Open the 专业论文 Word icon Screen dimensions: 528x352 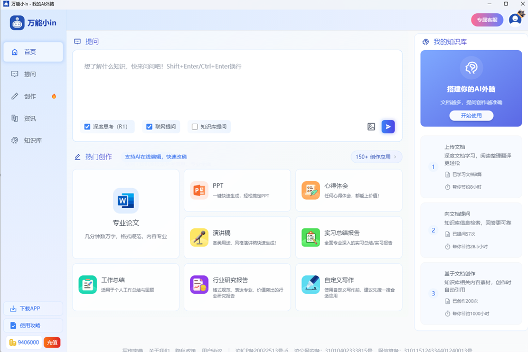(126, 201)
